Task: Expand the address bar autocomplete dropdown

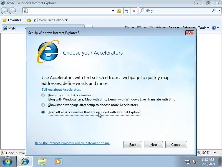Action: pyautogui.click(x=113, y=11)
